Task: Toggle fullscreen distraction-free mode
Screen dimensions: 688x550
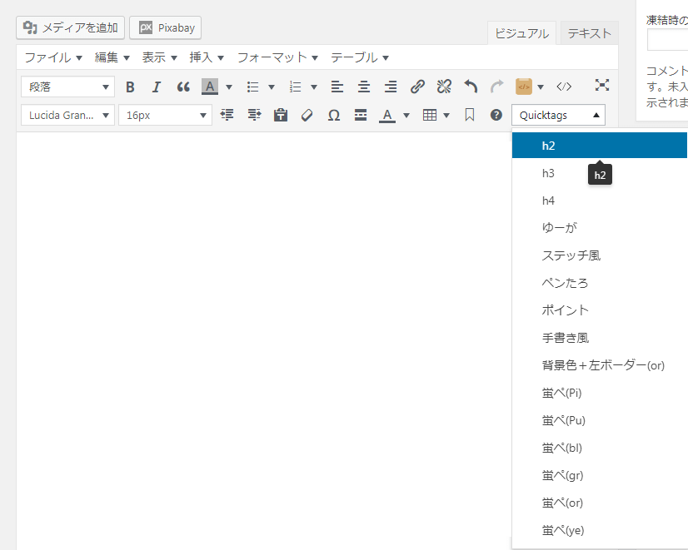Action: (x=602, y=85)
